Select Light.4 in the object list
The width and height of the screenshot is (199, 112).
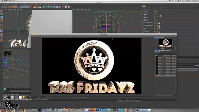(x=146, y=13)
